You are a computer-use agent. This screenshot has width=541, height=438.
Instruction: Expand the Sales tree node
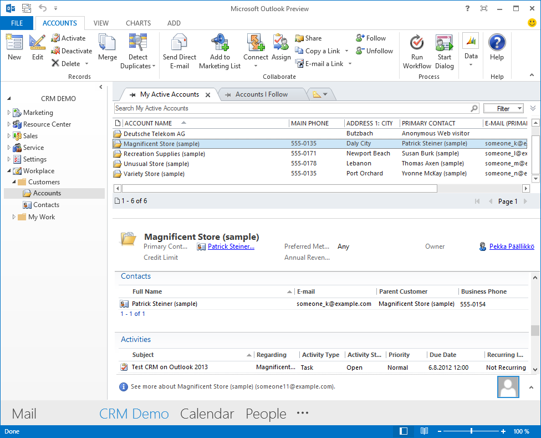(x=9, y=136)
